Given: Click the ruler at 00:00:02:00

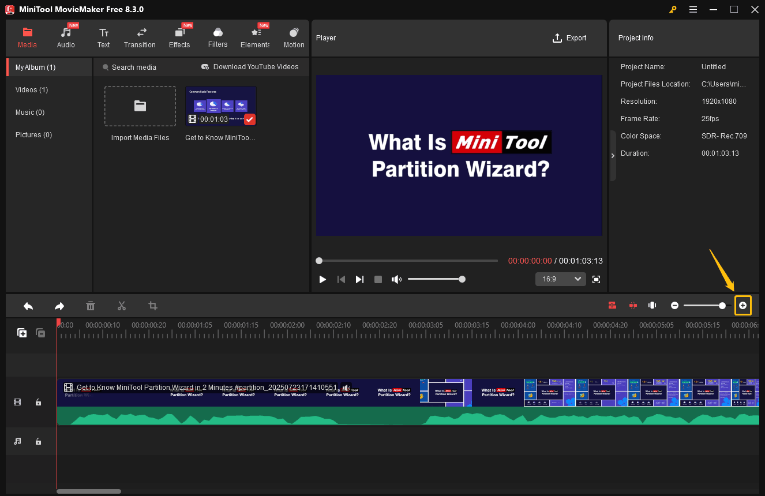Looking at the screenshot, I should click(x=287, y=325).
